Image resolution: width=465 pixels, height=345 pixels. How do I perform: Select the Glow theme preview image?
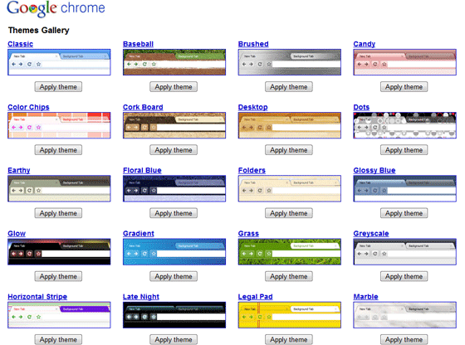coord(59,252)
